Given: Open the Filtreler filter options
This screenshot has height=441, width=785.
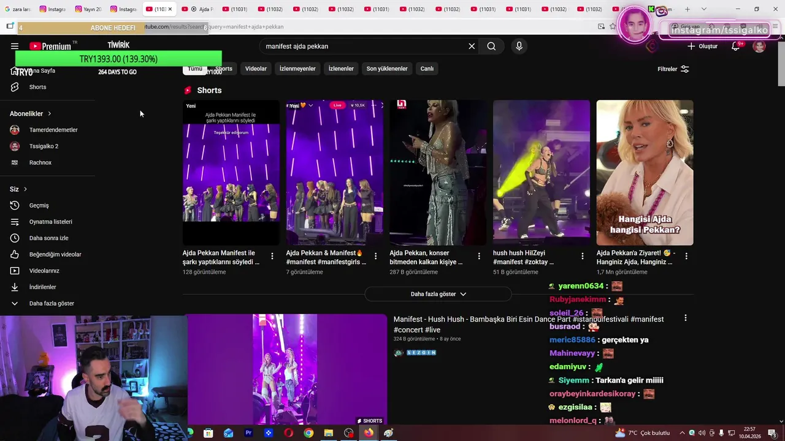Looking at the screenshot, I should click(673, 69).
